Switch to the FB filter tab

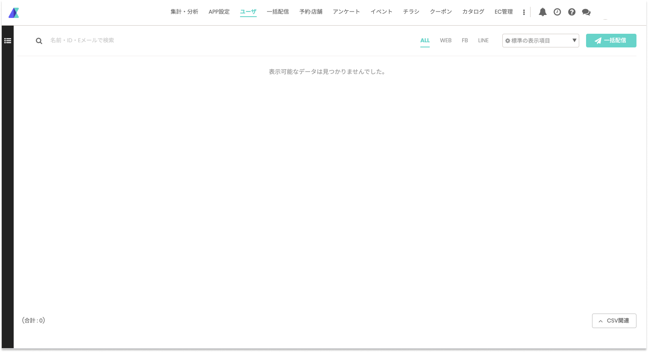[465, 41]
